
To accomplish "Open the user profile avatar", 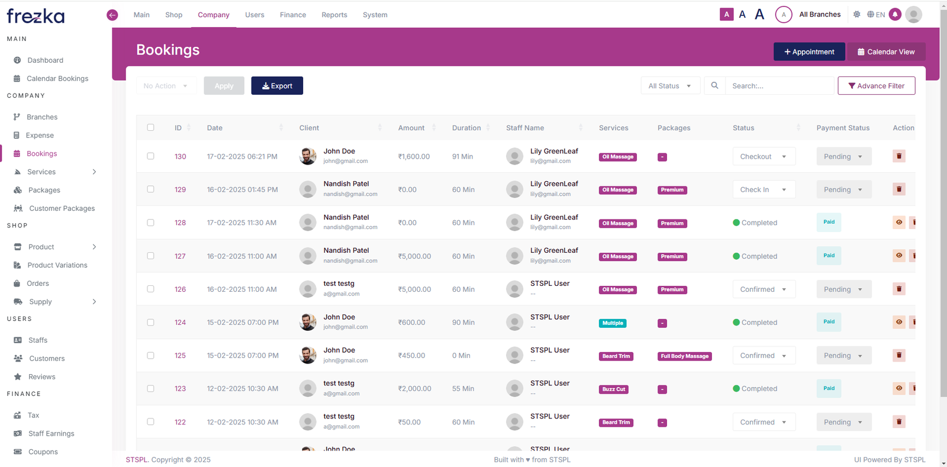I will click(x=913, y=15).
